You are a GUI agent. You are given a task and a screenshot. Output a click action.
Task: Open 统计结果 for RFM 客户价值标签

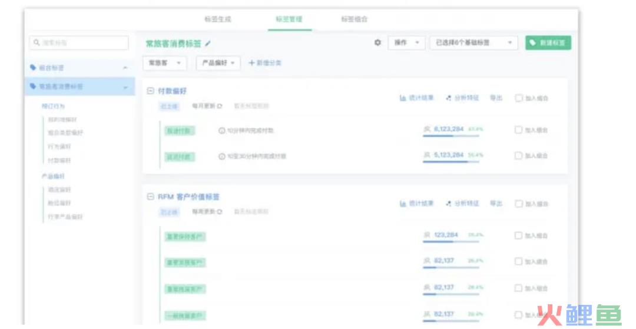(416, 204)
